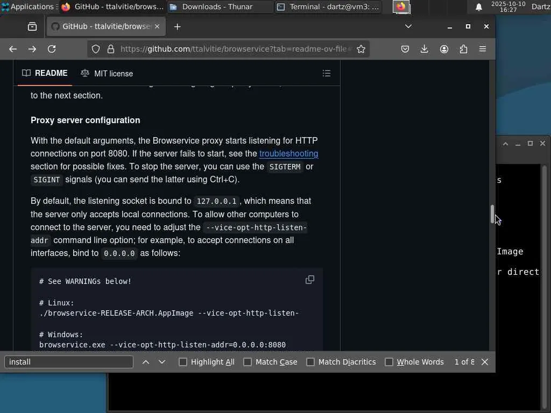Jump to previous find match

coord(146,362)
